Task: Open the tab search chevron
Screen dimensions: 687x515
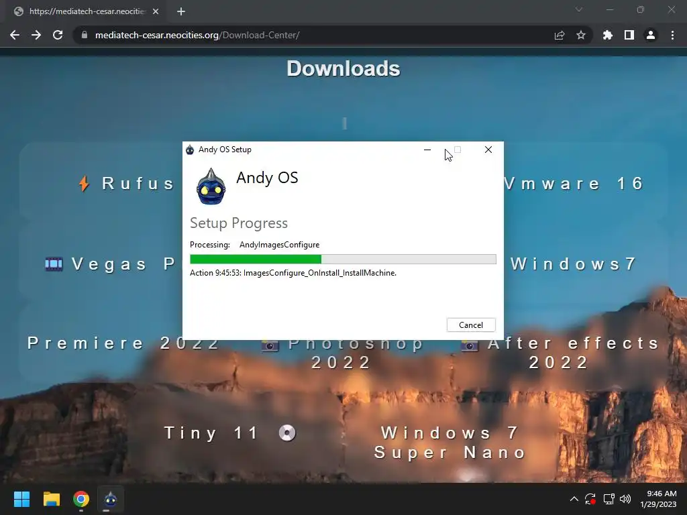Action: click(579, 9)
